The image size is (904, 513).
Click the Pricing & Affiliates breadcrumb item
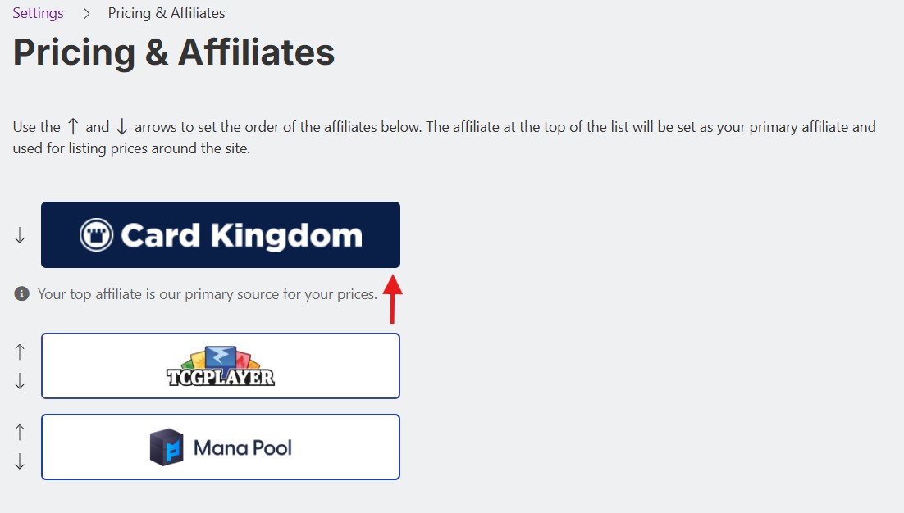tap(167, 13)
